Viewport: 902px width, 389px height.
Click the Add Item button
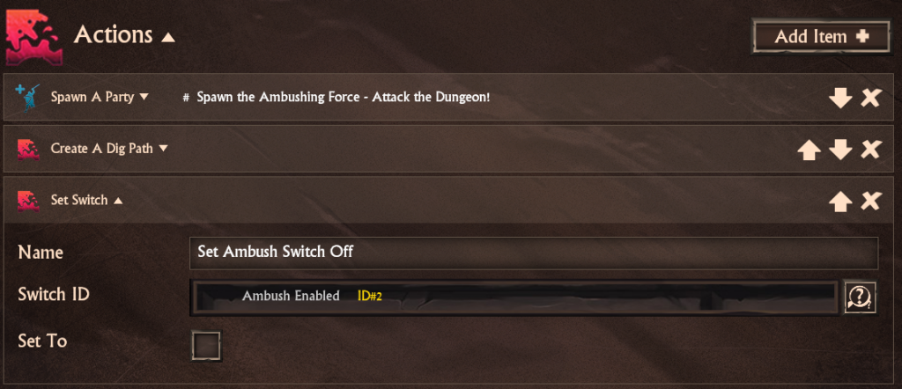tap(821, 36)
